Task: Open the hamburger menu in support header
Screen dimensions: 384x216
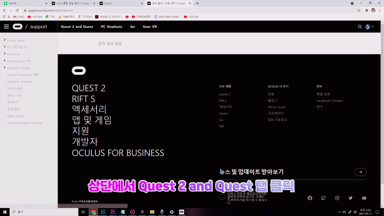Action: tap(6, 27)
